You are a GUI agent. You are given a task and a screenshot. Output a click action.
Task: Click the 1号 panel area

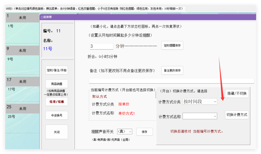[22, 33]
